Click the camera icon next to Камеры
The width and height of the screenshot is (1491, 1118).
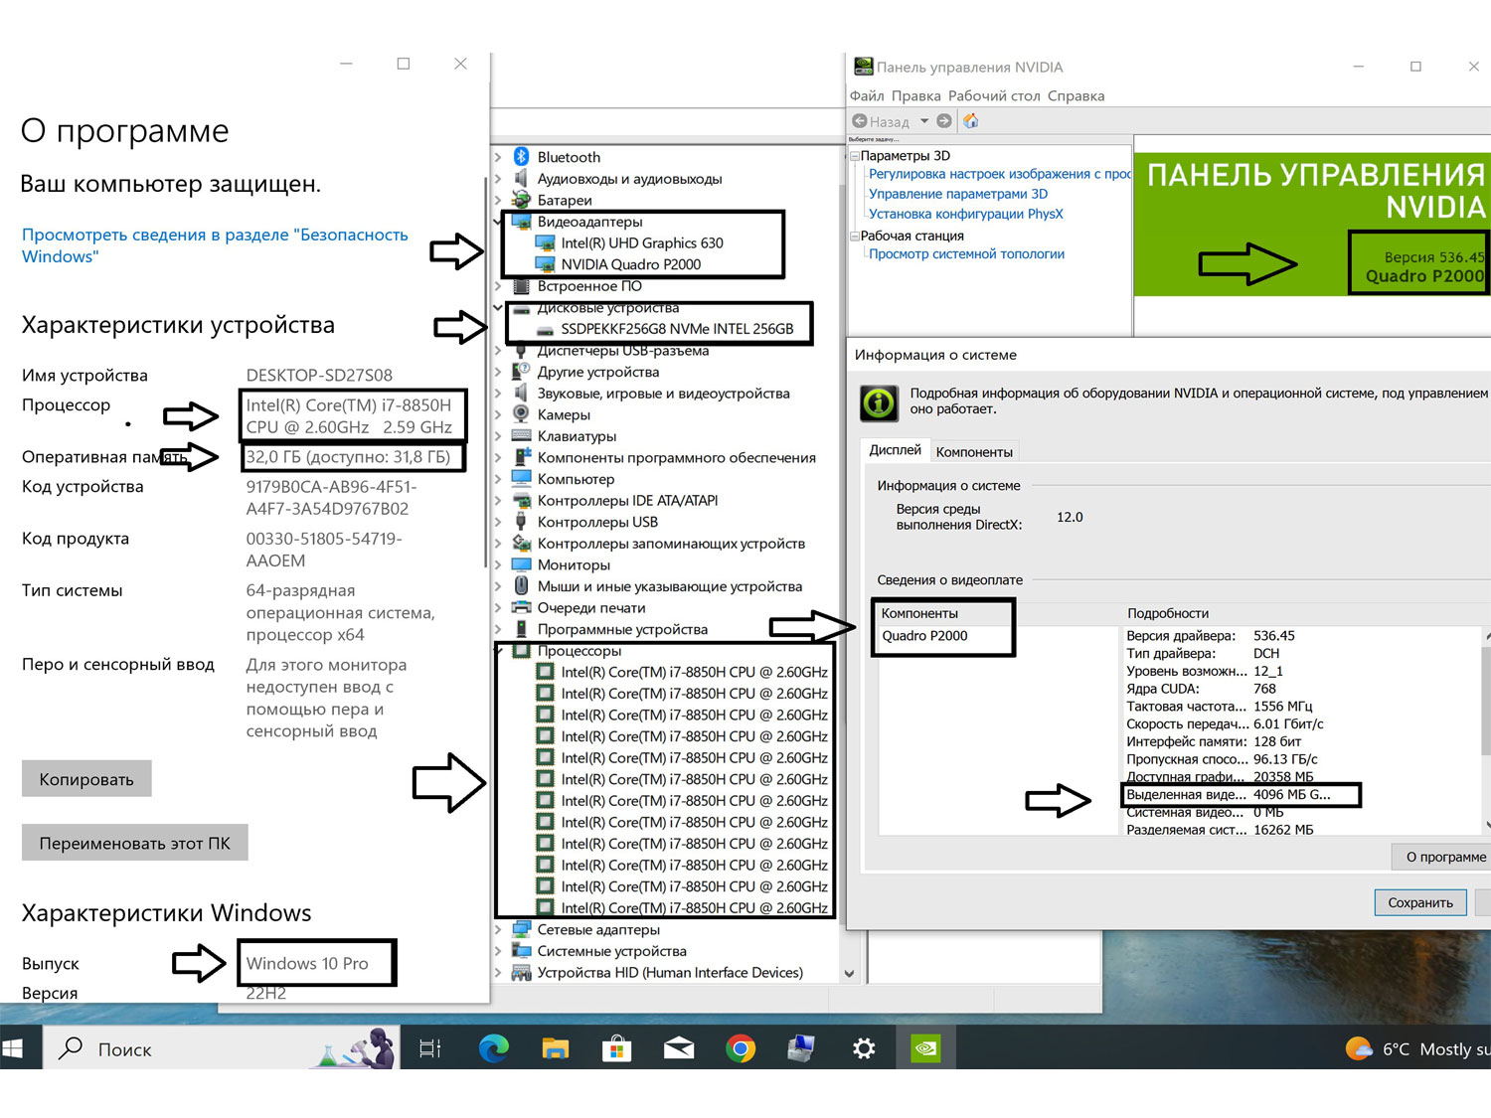(x=521, y=414)
